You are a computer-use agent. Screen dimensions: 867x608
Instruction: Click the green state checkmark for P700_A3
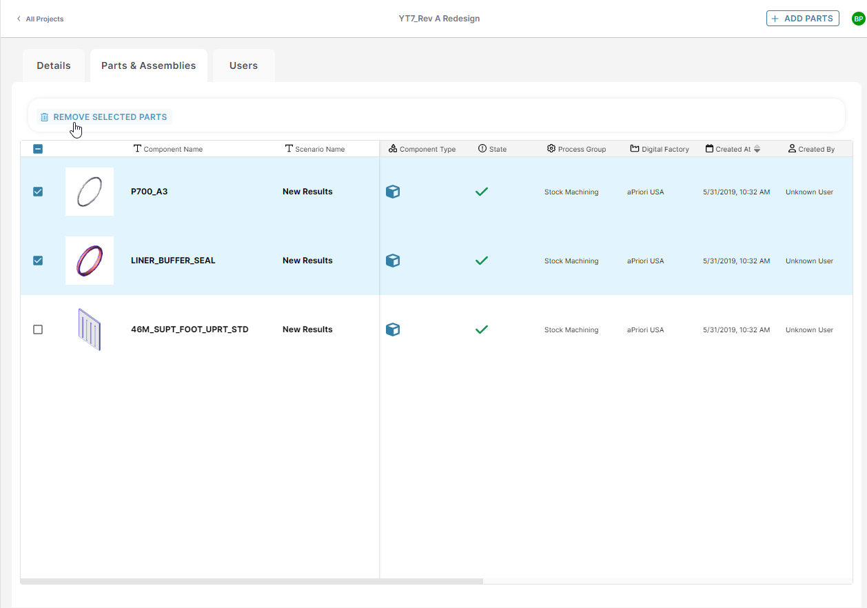click(x=482, y=192)
